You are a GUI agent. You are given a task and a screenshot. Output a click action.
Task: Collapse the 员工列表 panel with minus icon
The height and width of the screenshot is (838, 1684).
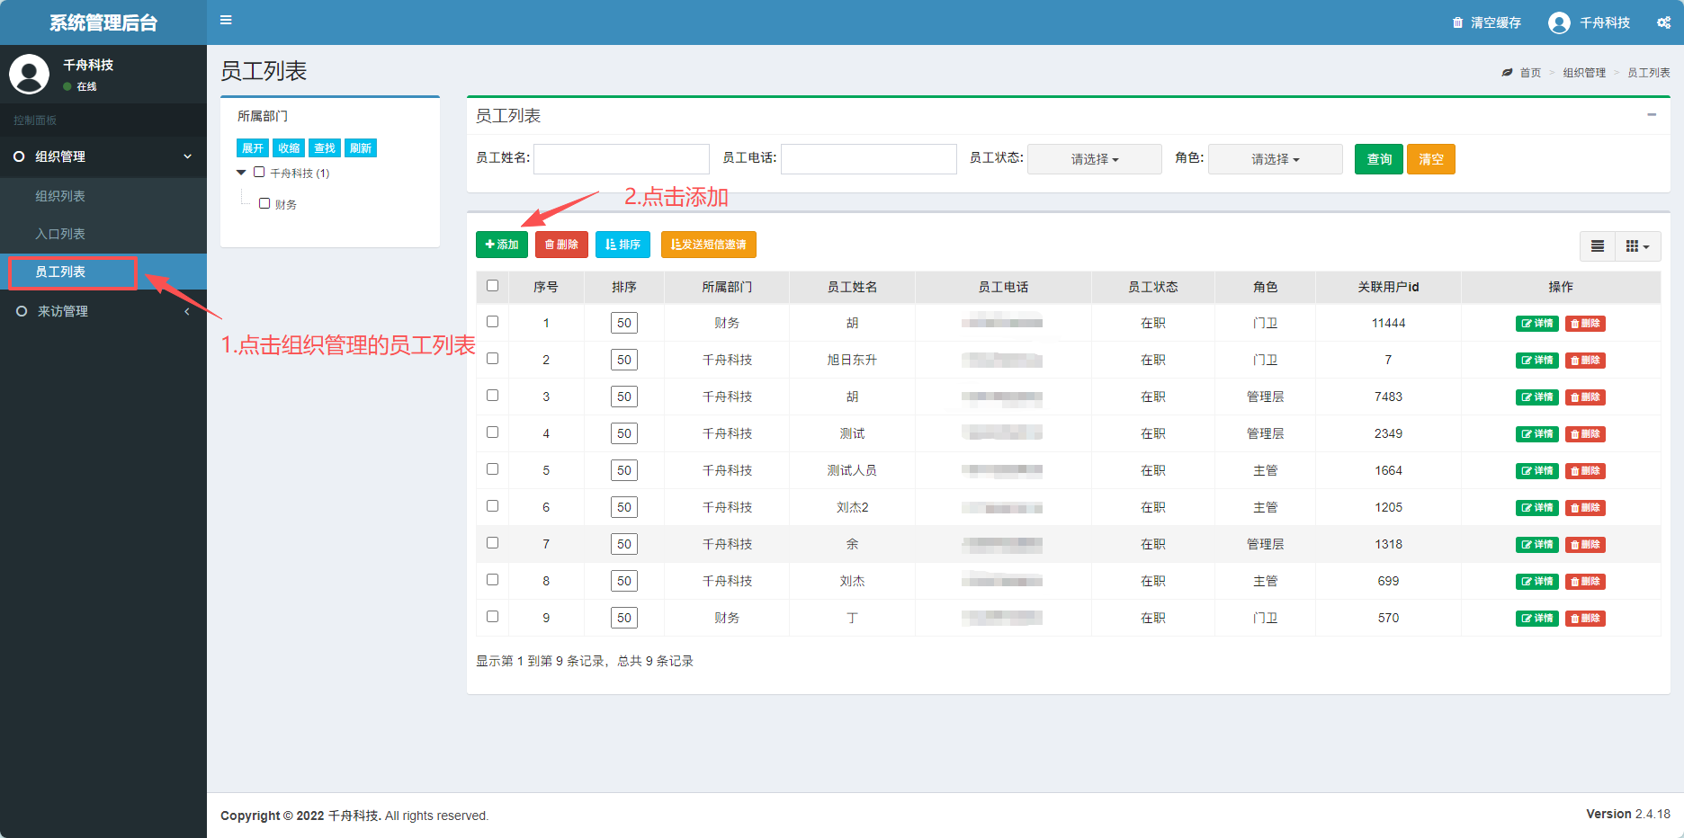tap(1652, 115)
